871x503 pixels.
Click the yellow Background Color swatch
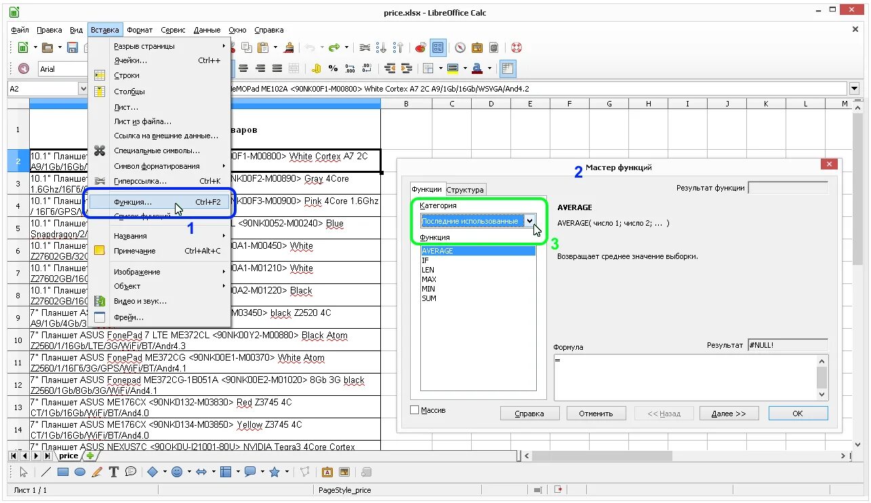(x=453, y=68)
